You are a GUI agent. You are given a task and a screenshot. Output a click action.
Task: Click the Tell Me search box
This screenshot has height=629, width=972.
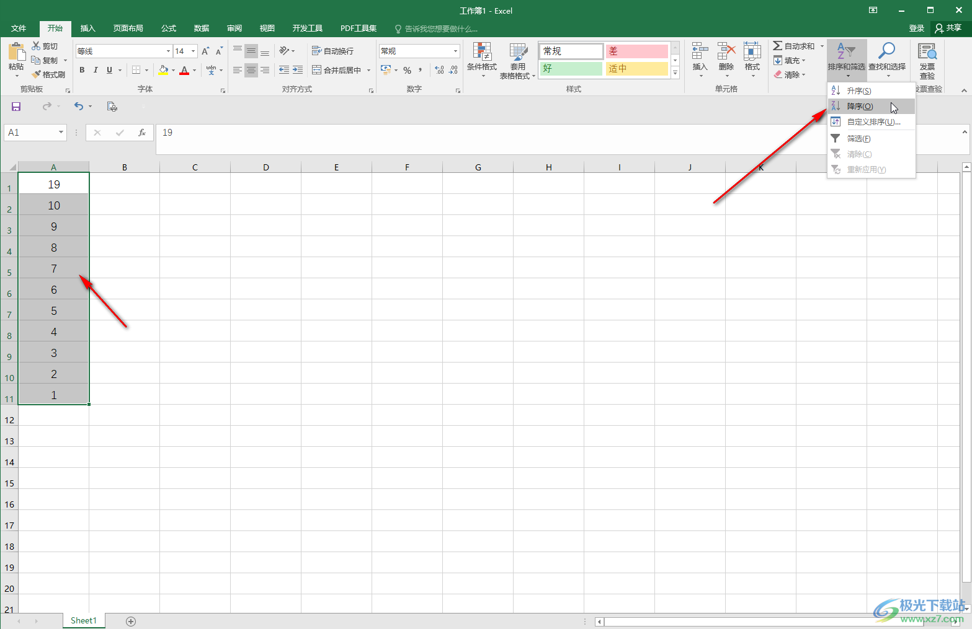click(x=437, y=29)
